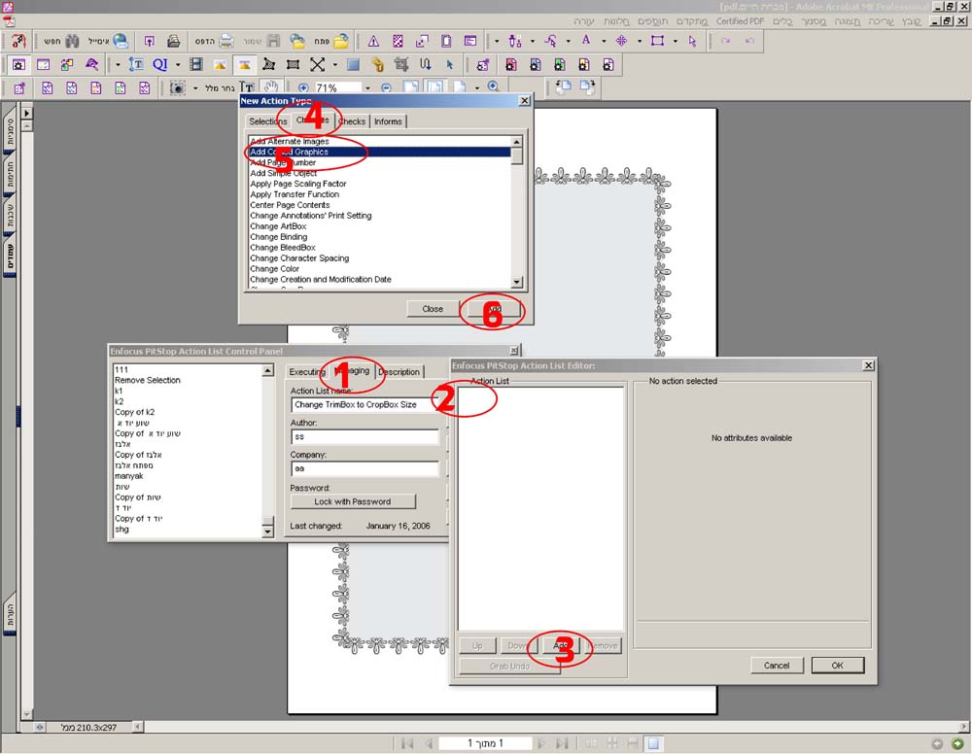Click the Search binoculars icon
Viewport: 972px width, 754px height.
[73, 42]
